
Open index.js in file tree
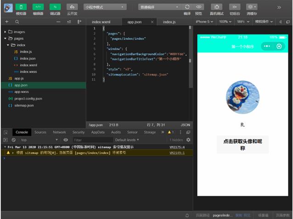(26, 52)
